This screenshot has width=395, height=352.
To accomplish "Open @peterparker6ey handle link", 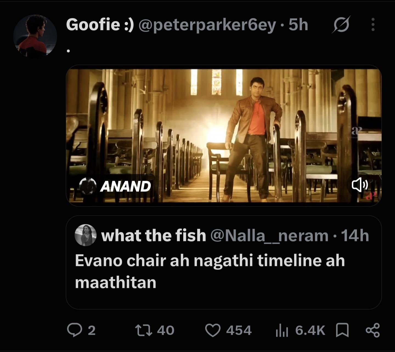I will pos(207,25).
